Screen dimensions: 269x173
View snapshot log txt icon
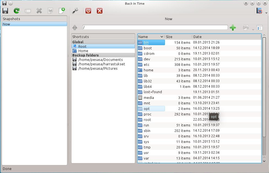[x=50, y=11]
